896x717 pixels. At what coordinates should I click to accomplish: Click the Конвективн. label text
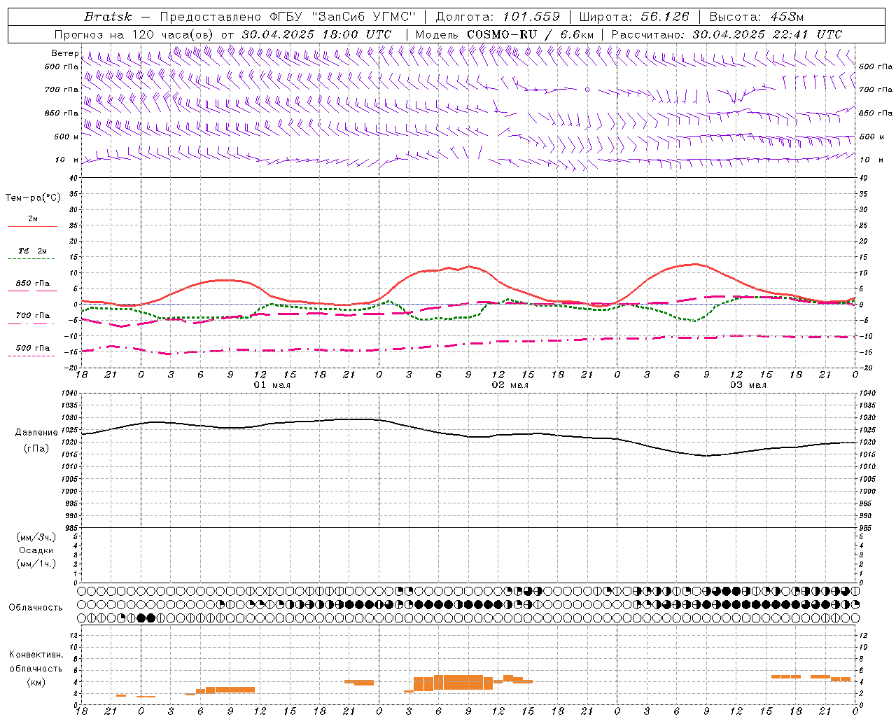(x=36, y=655)
